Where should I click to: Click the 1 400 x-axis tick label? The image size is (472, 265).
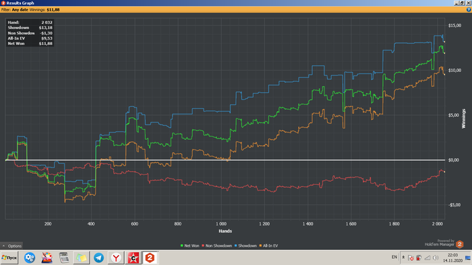308,224
